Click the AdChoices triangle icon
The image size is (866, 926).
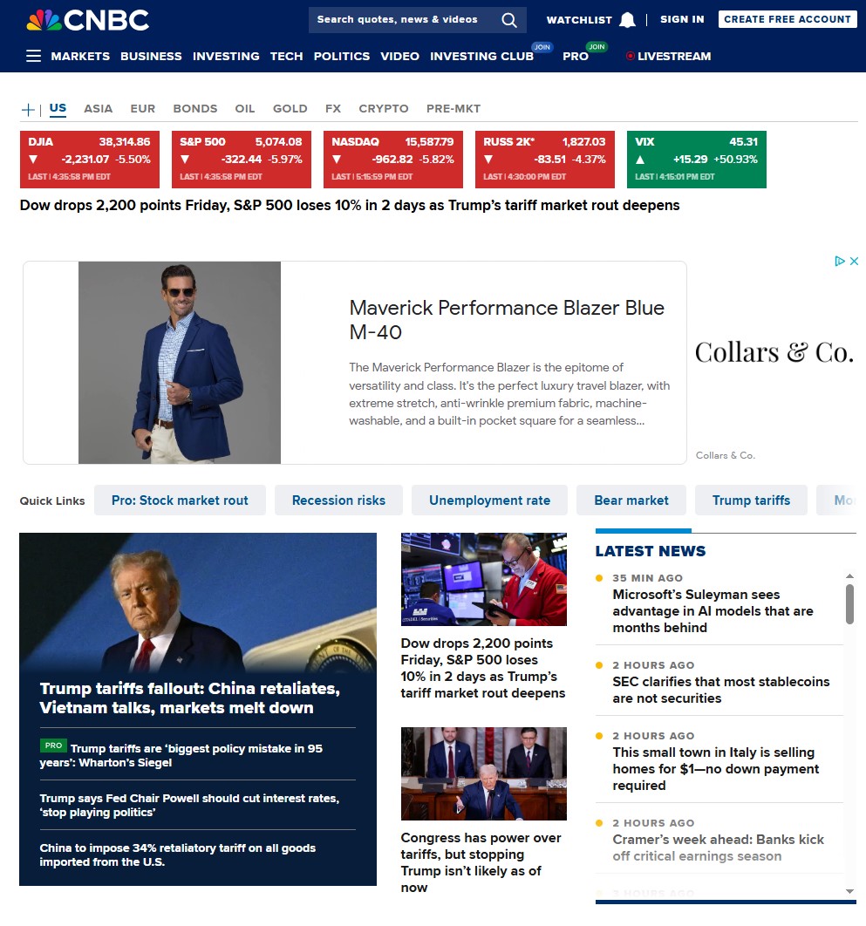click(x=840, y=261)
